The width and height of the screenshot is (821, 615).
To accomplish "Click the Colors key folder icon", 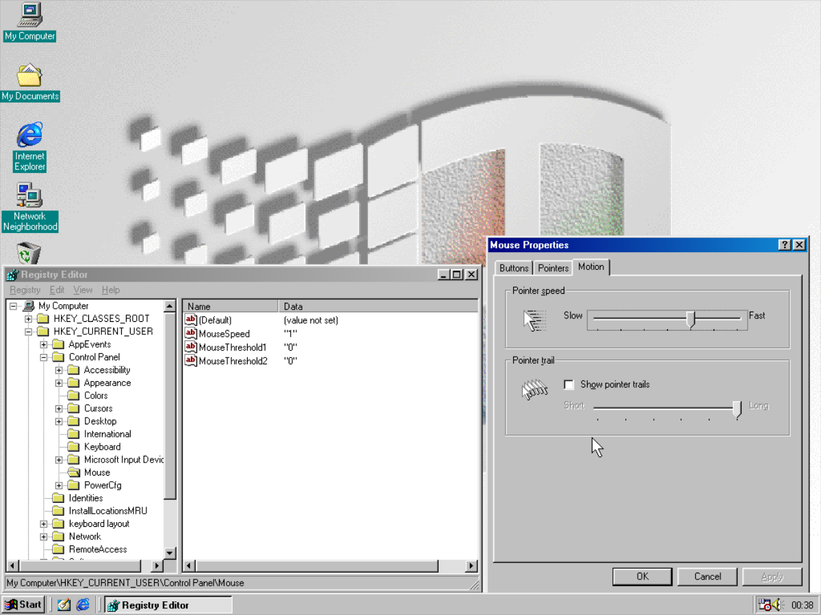I will pos(74,396).
